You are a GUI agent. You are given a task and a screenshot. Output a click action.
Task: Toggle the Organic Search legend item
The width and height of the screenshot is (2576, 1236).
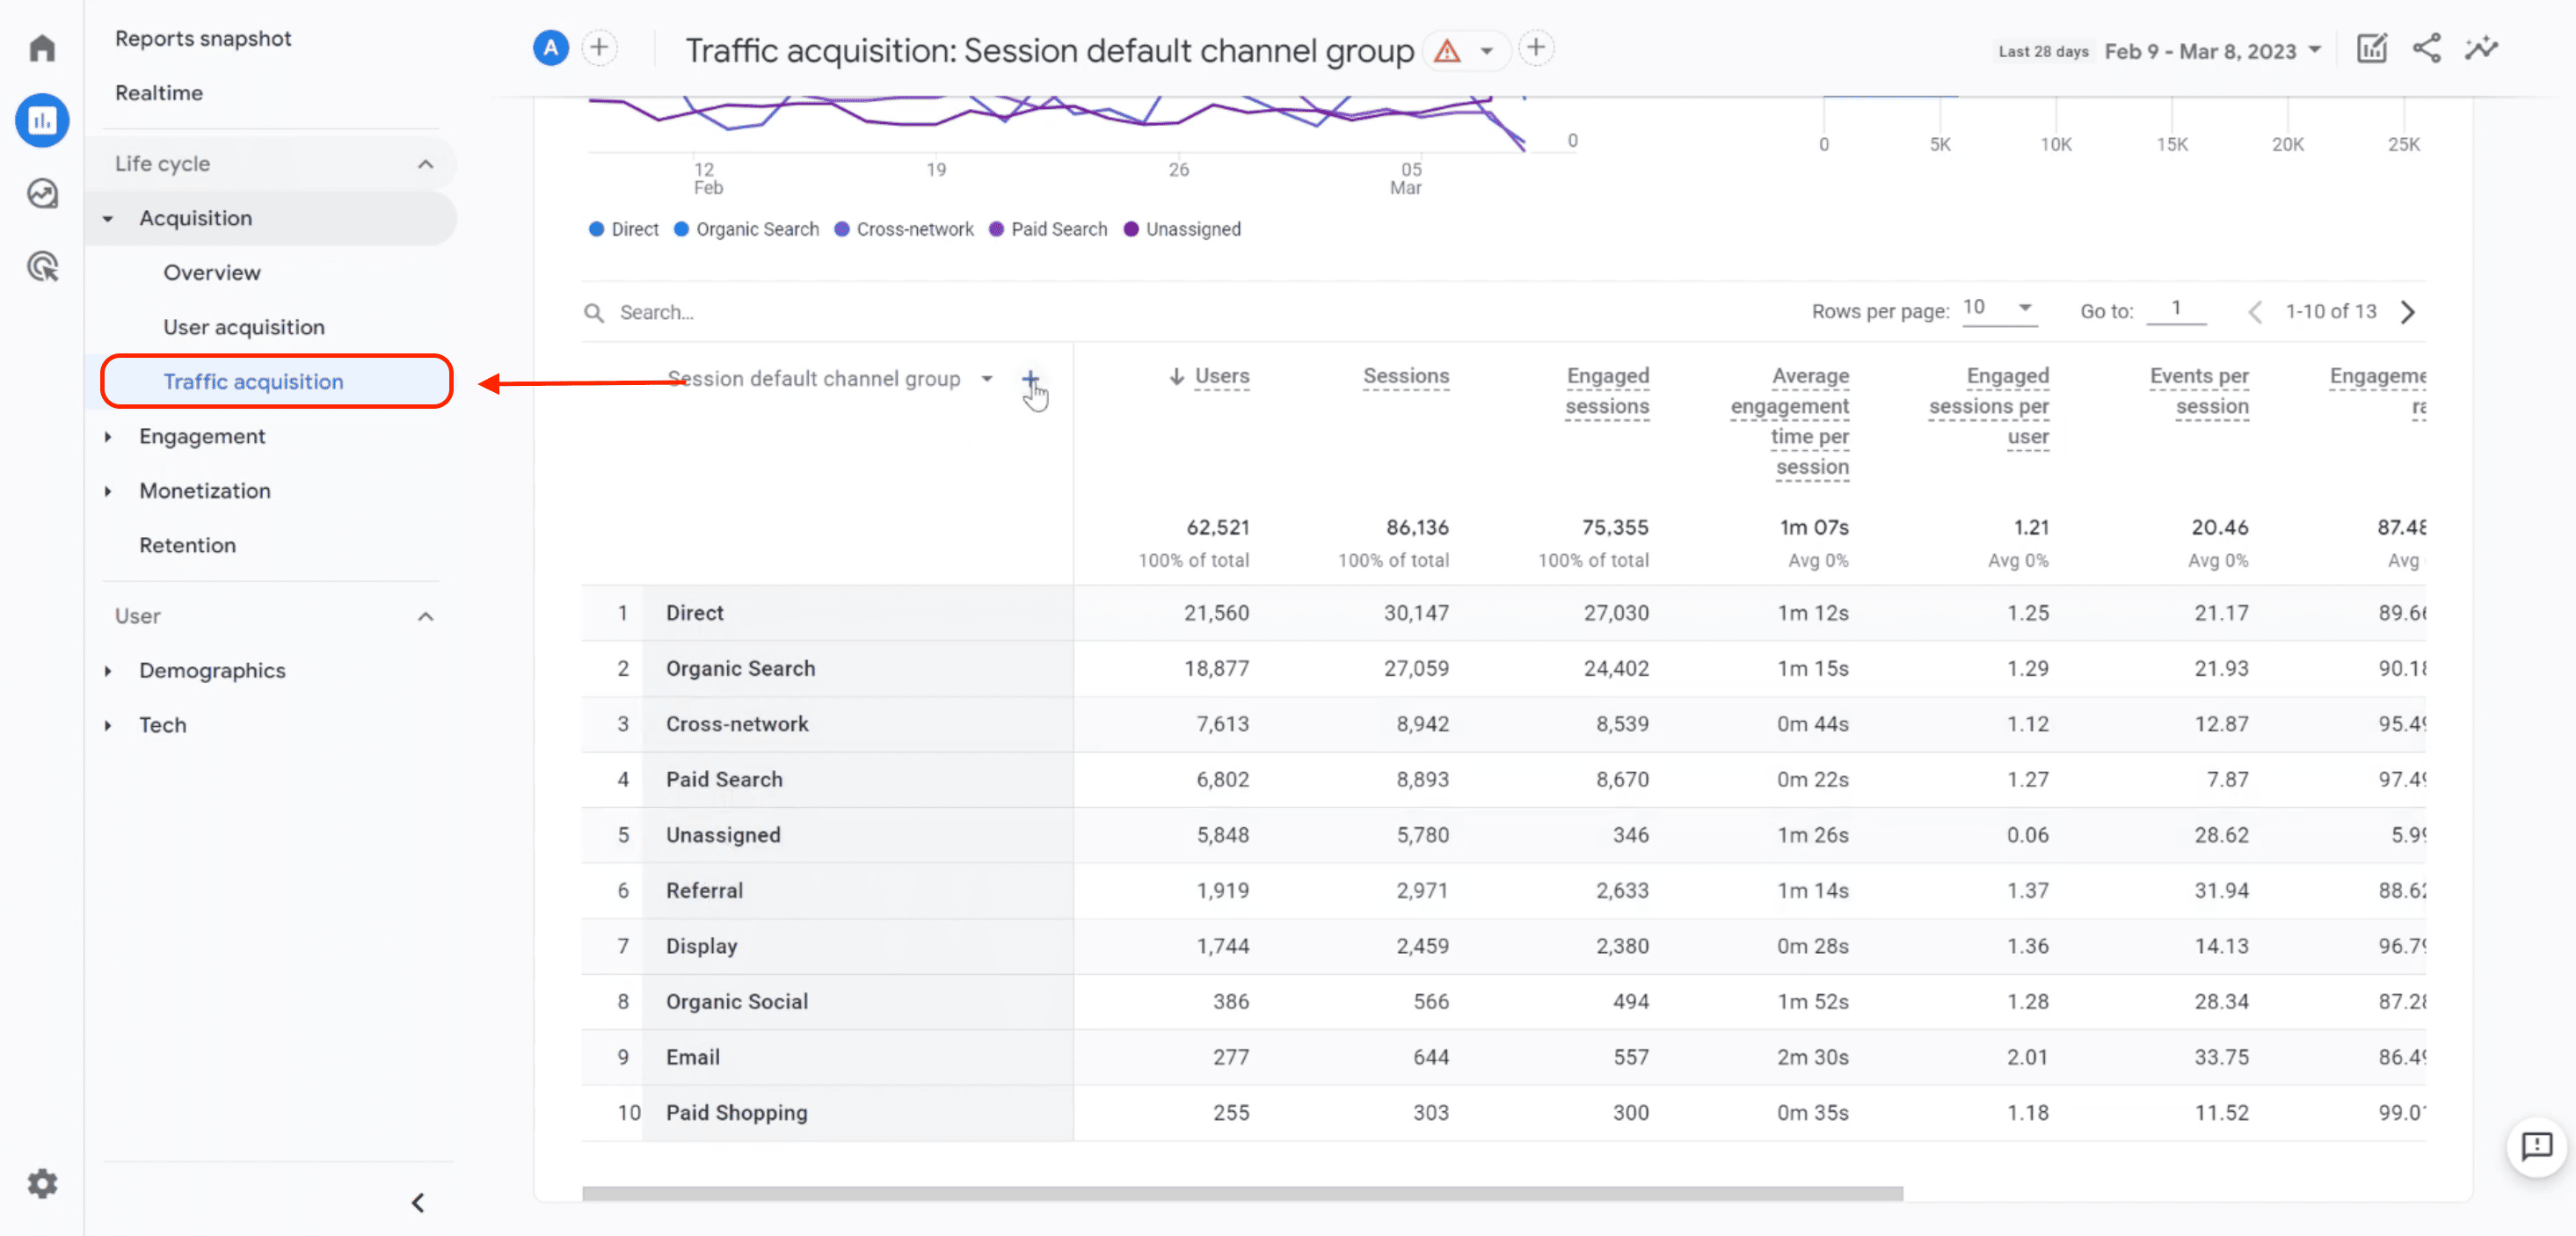point(746,228)
